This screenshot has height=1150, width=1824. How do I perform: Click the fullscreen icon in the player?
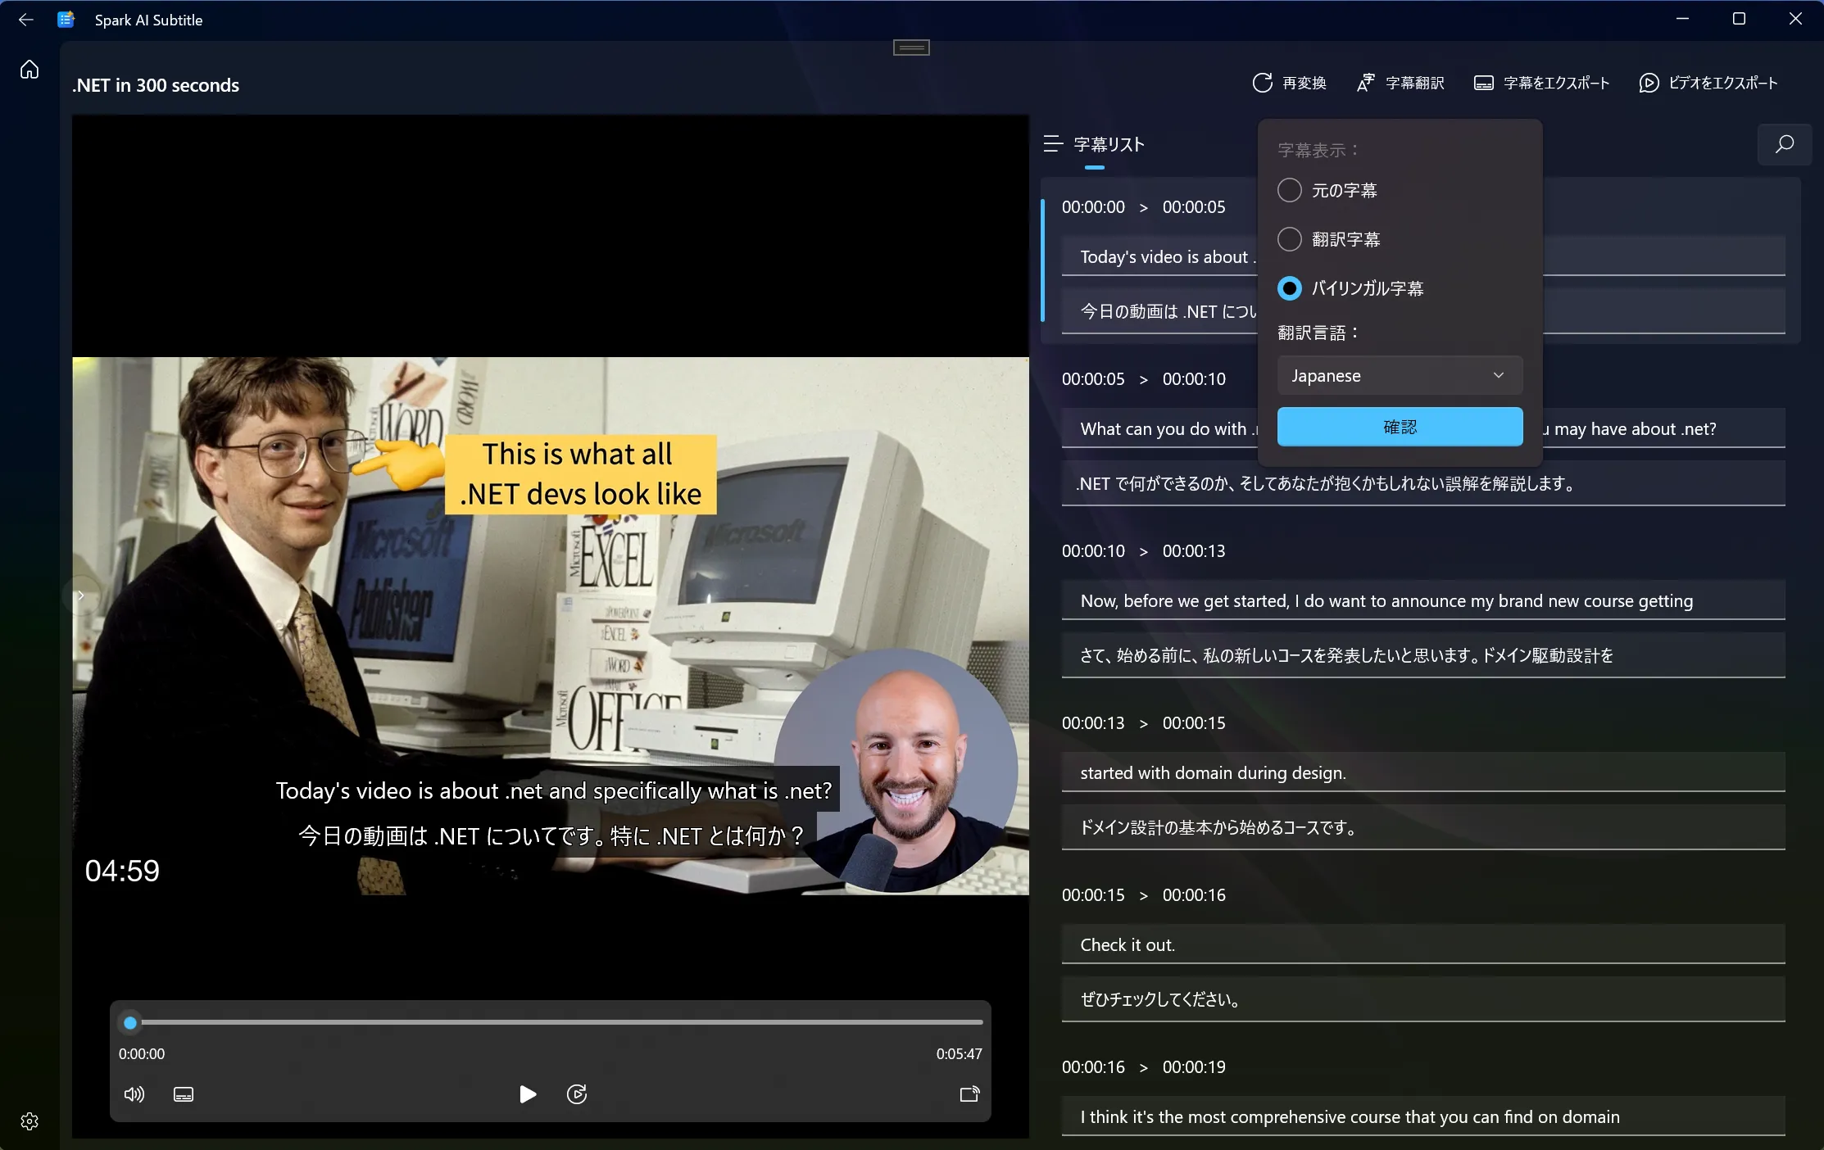click(x=969, y=1094)
